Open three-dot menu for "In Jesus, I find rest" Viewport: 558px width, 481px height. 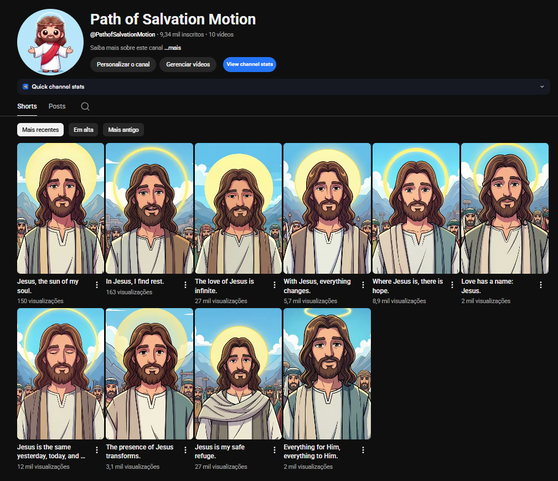click(x=185, y=285)
